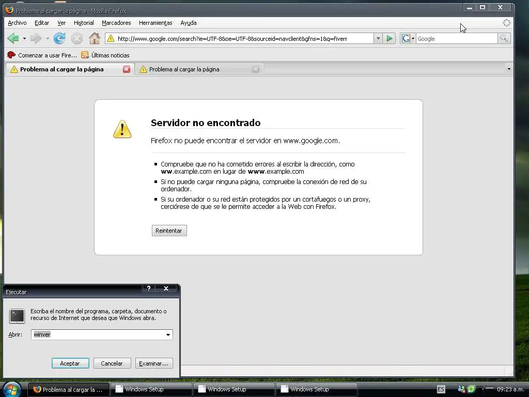Click the ES language indicator in tray

point(441,389)
